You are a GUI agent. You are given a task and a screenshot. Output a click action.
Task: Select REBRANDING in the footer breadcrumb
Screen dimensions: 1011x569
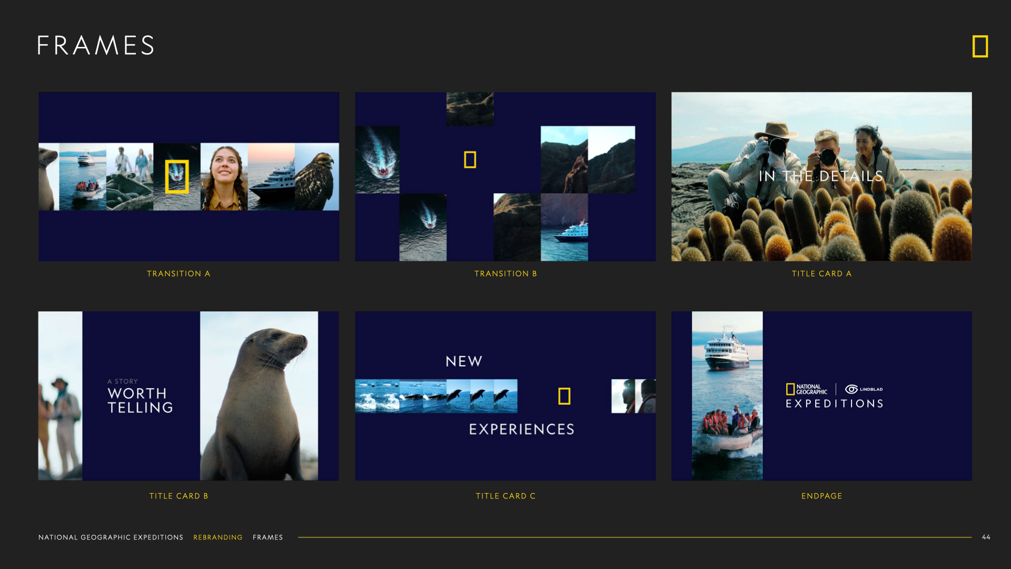point(217,537)
